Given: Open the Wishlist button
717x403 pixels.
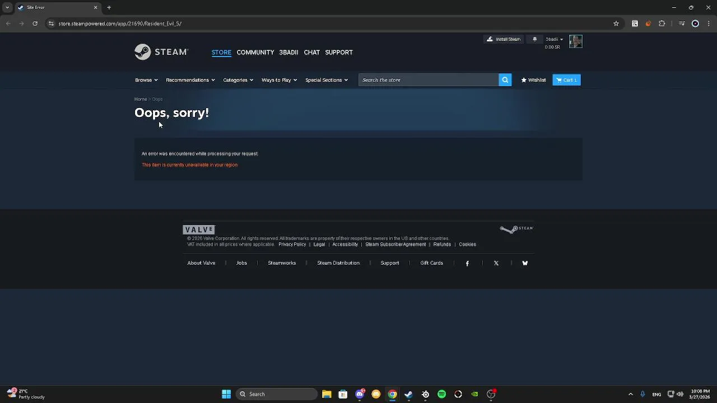Looking at the screenshot, I should pyautogui.click(x=533, y=80).
